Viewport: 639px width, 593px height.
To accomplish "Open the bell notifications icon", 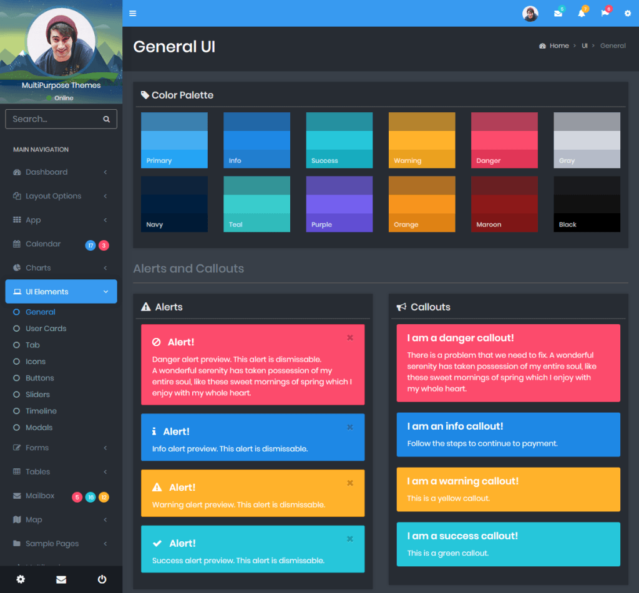I will [x=582, y=14].
